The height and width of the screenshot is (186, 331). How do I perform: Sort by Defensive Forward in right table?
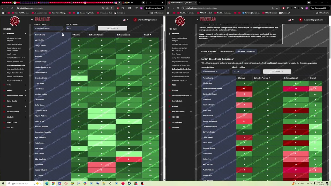pyautogui.click(x=262, y=78)
